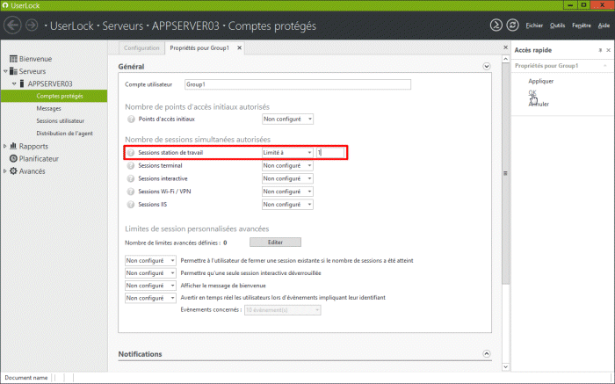This screenshot has height=384, width=615.
Task: Click help icon beside Points d'accès initiaux
Action: pos(131,120)
